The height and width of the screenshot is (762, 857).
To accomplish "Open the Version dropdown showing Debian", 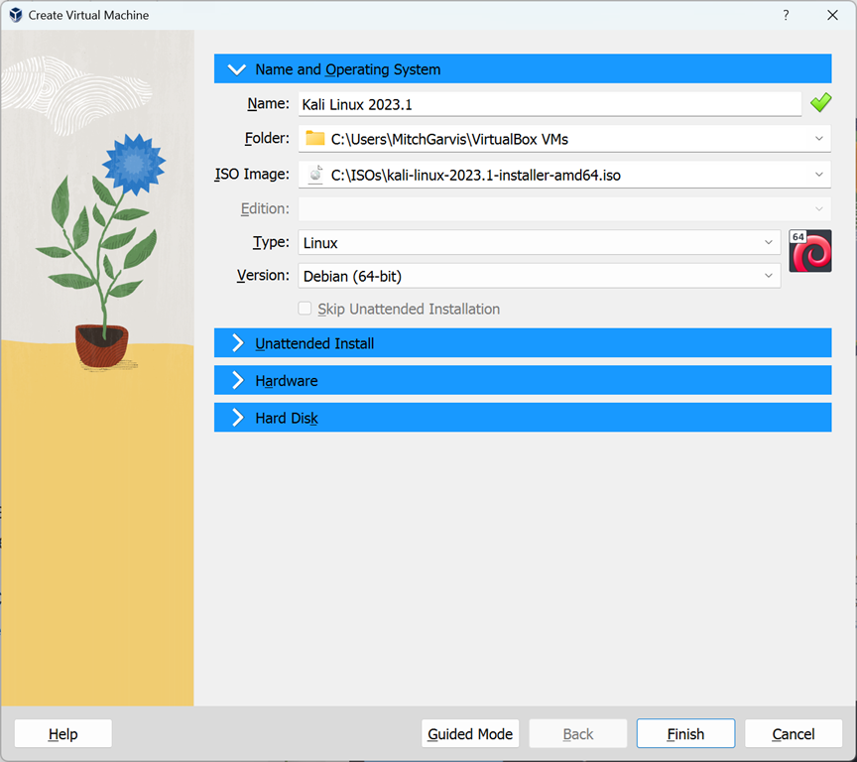I will pos(769,277).
